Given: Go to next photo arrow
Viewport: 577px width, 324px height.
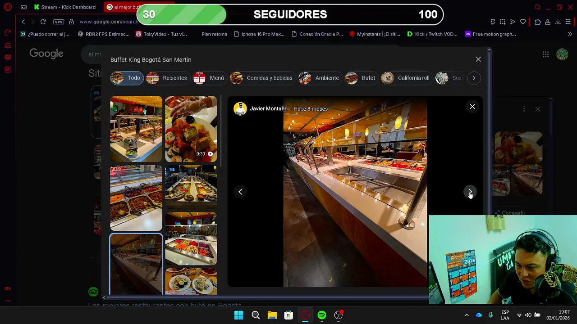Looking at the screenshot, I should point(470,192).
